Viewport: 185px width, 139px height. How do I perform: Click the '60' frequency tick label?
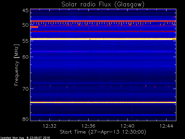[25, 57]
